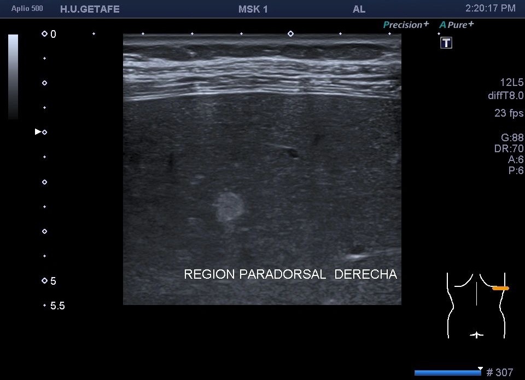Click the depth scale 5 marker
The height and width of the screenshot is (380, 525).
pyautogui.click(x=49, y=281)
